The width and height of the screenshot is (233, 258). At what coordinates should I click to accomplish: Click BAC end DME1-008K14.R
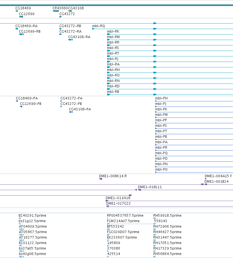point(113,176)
